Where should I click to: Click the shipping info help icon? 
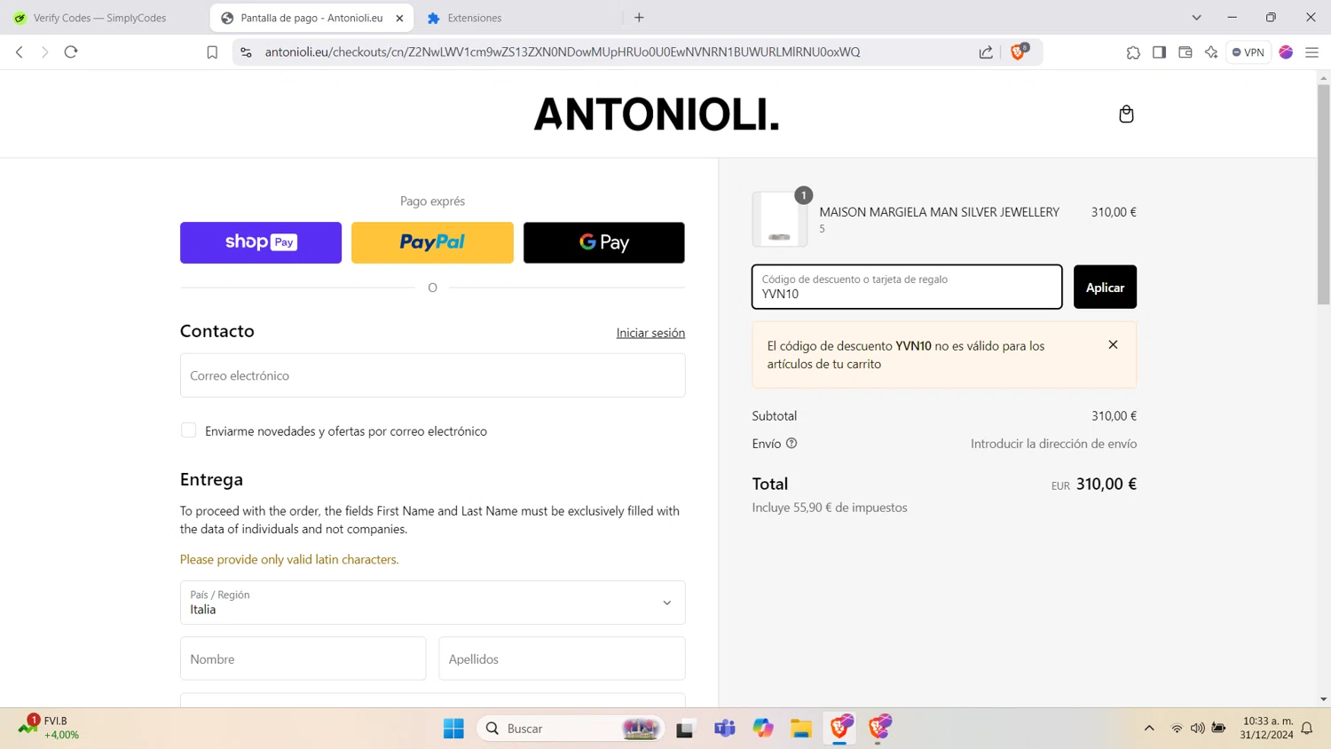[x=792, y=444]
